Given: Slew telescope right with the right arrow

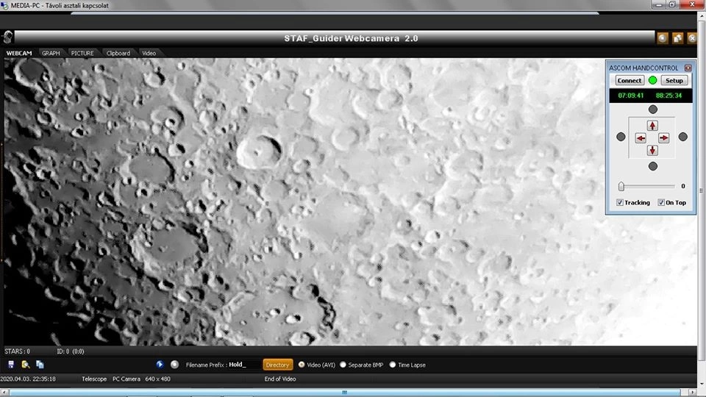Looking at the screenshot, I should pyautogui.click(x=663, y=138).
